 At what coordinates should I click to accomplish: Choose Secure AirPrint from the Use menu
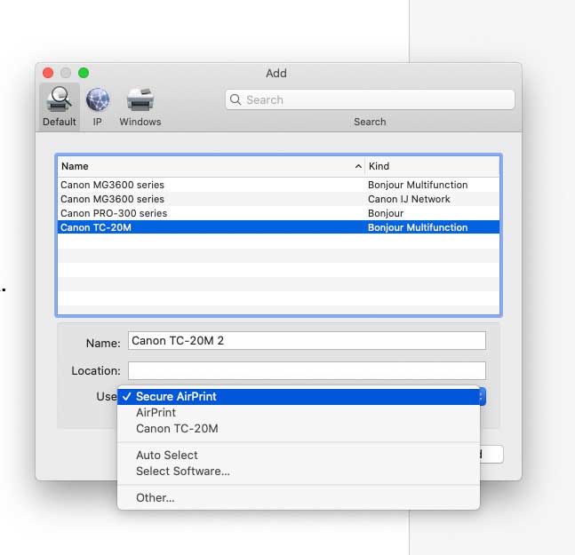(299, 396)
